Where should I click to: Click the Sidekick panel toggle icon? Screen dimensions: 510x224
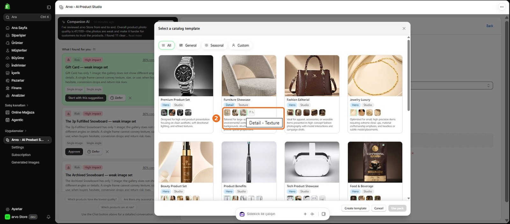point(324,214)
